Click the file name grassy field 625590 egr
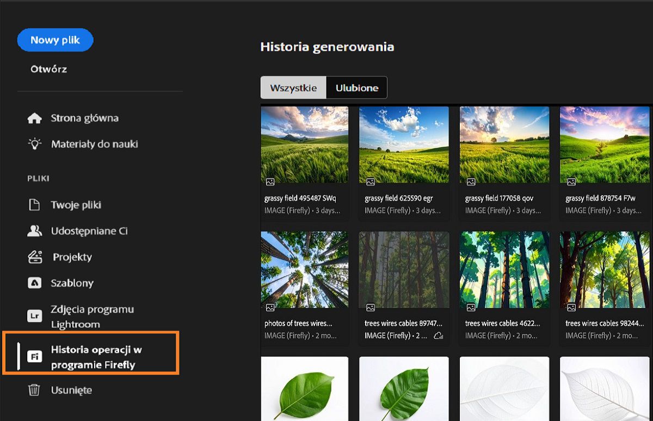 tap(399, 198)
